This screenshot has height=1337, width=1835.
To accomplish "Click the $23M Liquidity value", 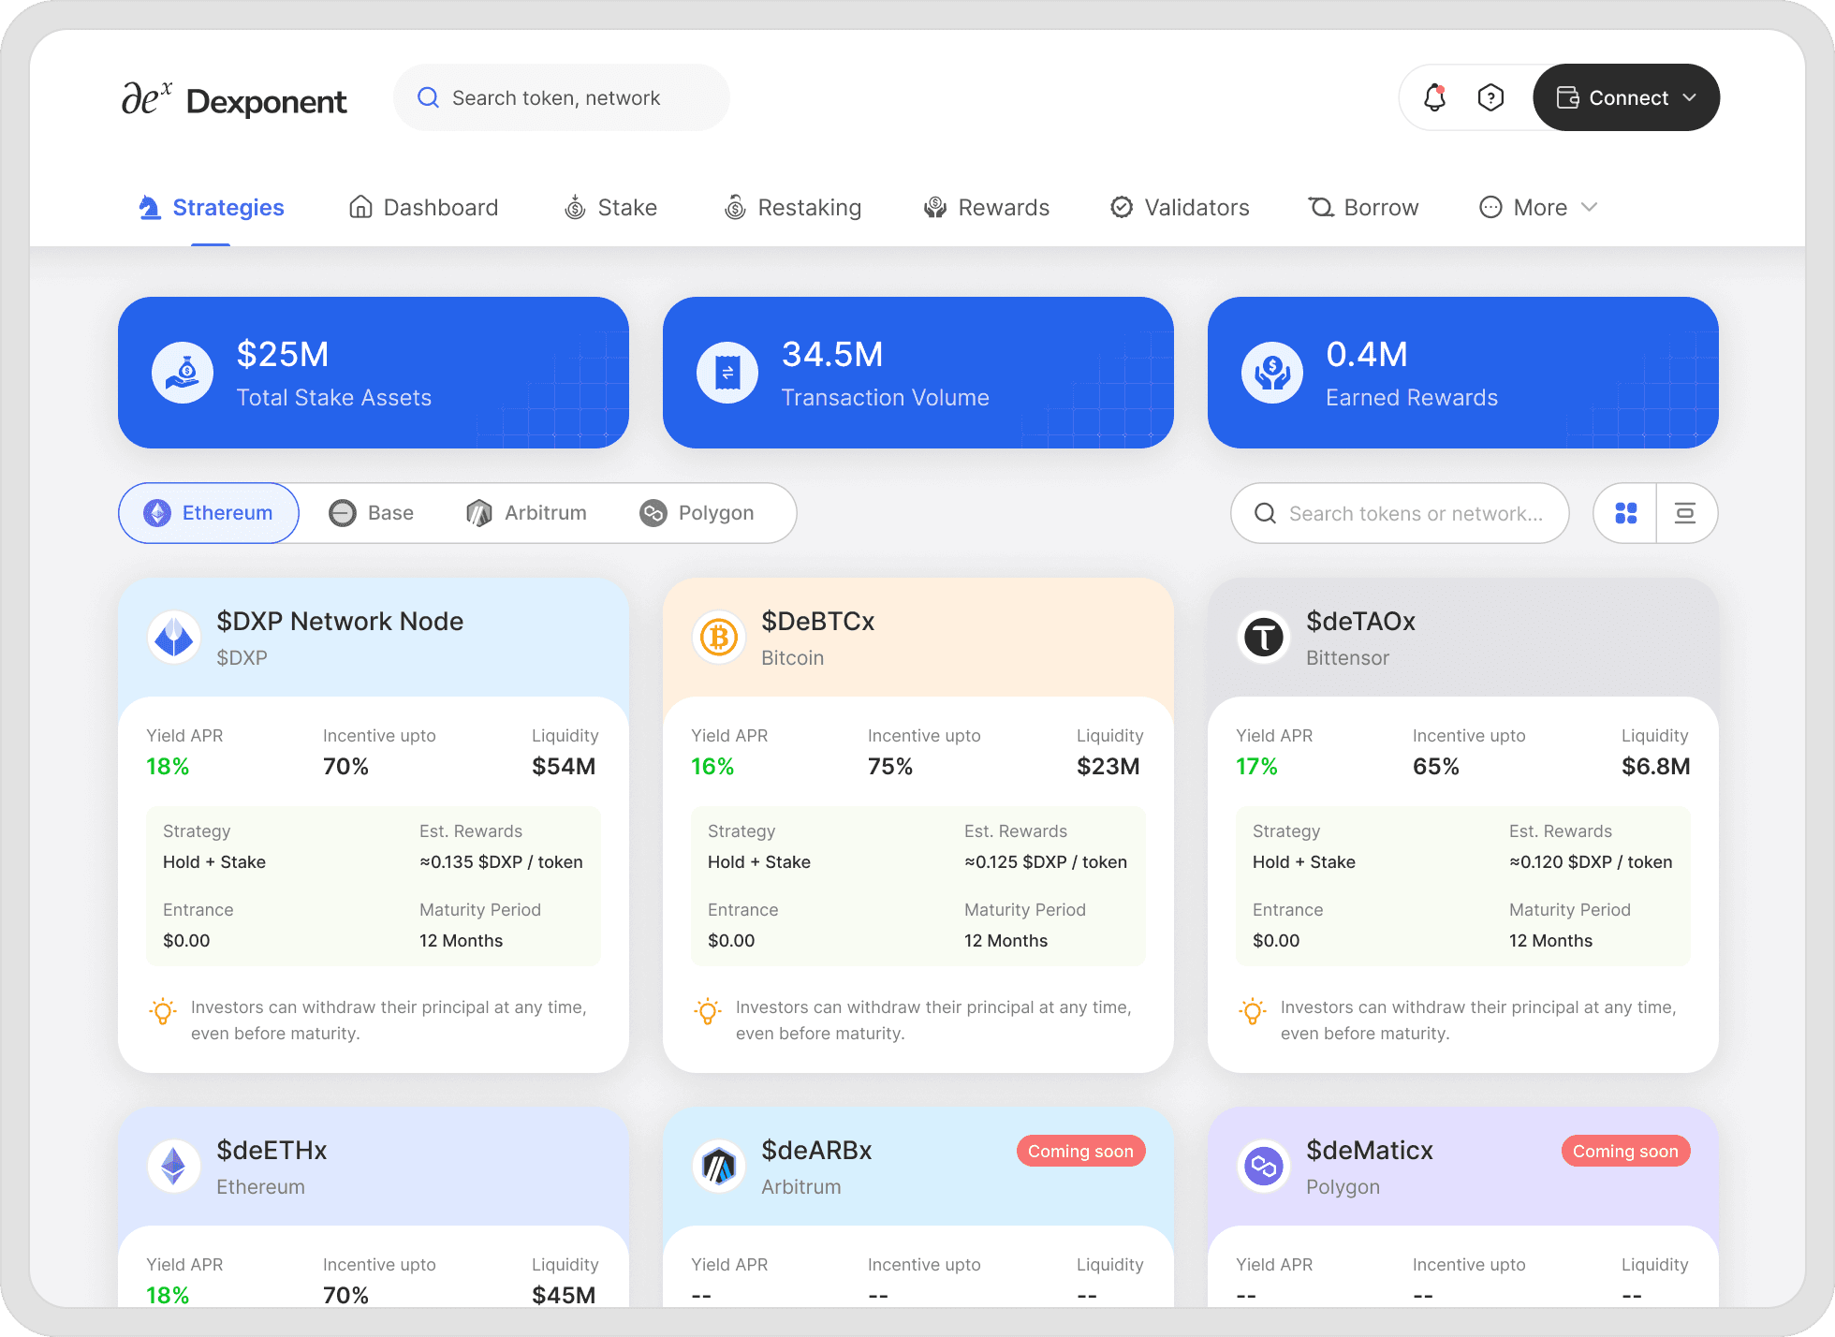I will point(1108,767).
